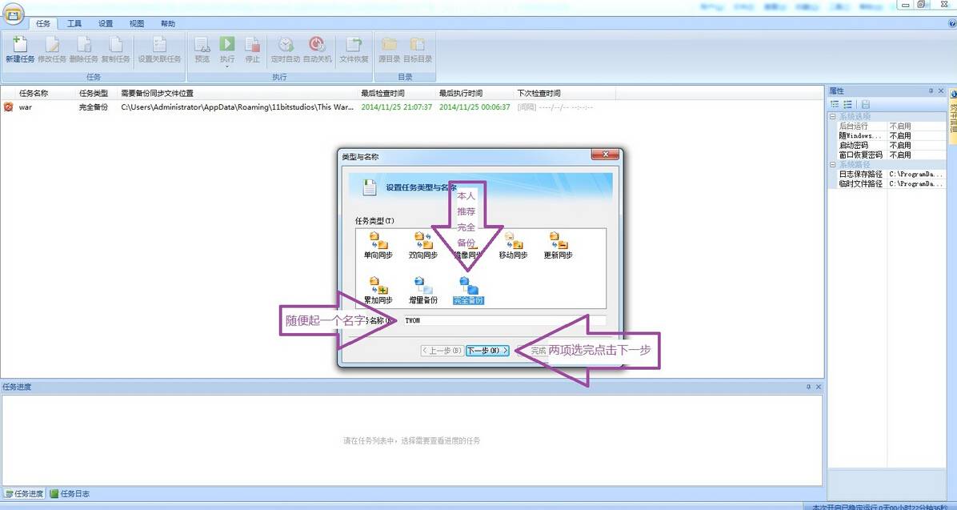
Task: Click the save icon in 属性 panel toolbar
Action: (x=866, y=104)
